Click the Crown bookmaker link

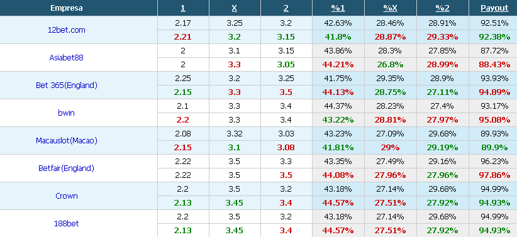coord(66,196)
